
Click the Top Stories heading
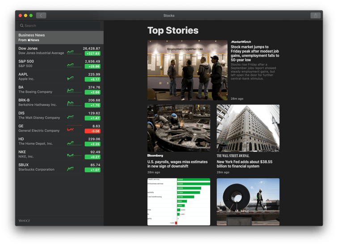(x=173, y=30)
